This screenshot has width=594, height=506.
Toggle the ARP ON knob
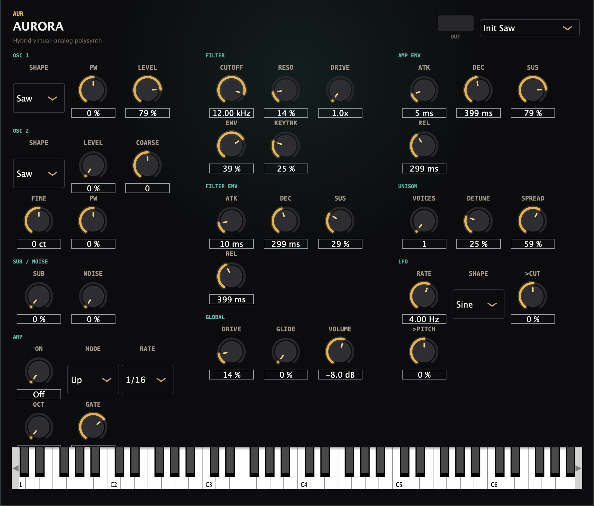click(39, 371)
